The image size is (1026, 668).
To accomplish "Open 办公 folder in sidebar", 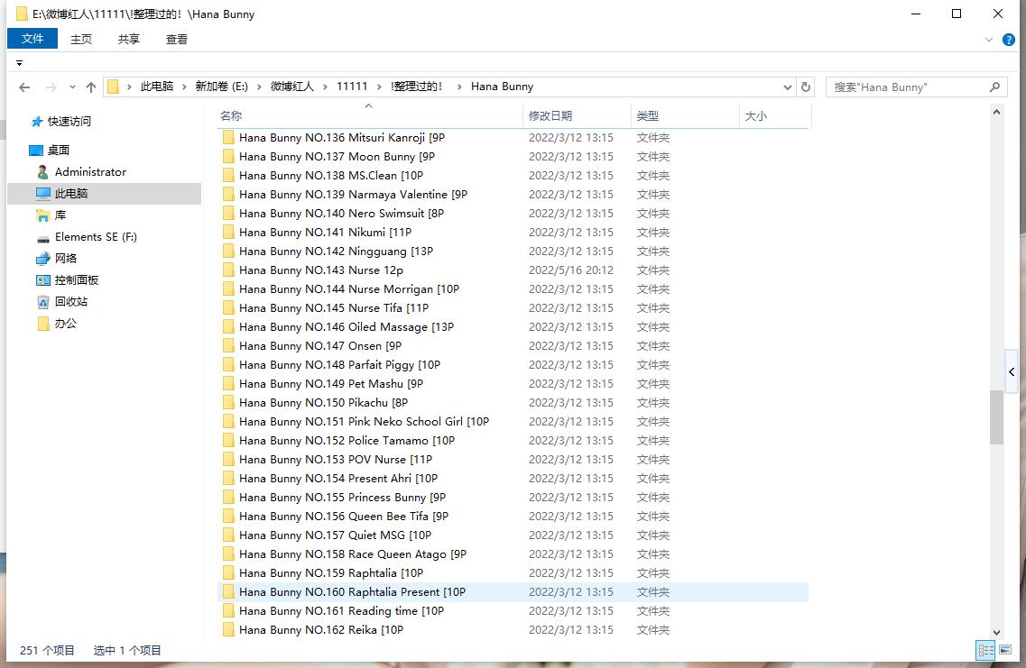I will coord(57,323).
